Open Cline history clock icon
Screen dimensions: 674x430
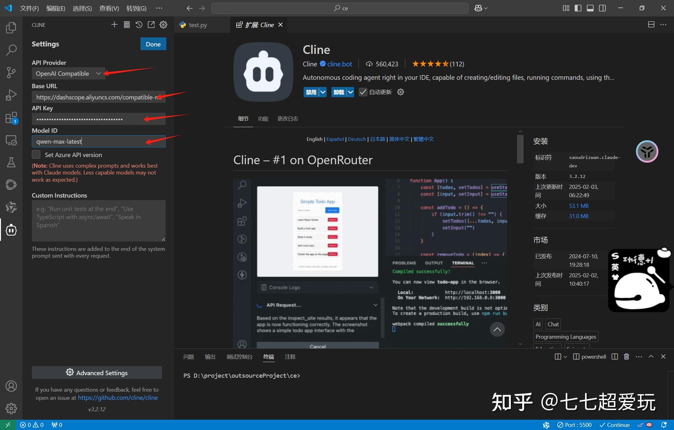coord(139,25)
